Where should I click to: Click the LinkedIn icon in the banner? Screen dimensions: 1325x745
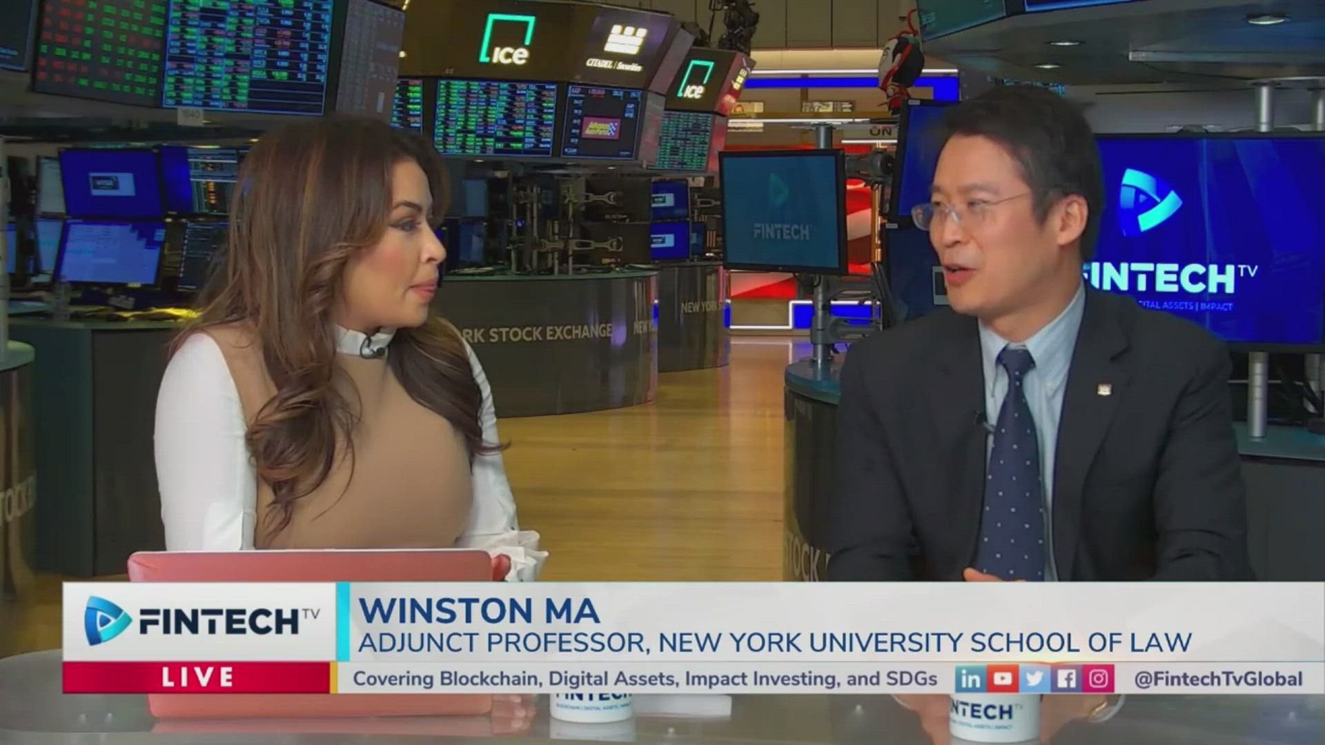coord(970,679)
